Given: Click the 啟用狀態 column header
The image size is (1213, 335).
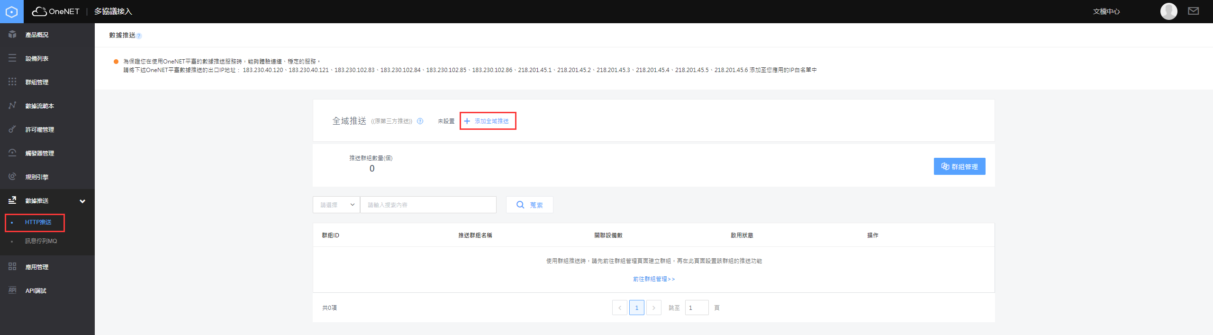Looking at the screenshot, I should (742, 235).
